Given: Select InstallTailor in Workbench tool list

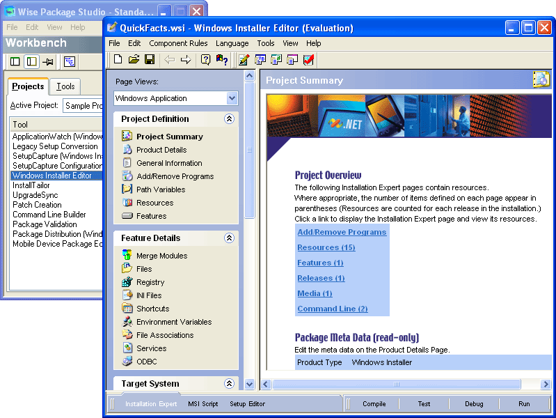Looking at the screenshot, I should (31, 185).
